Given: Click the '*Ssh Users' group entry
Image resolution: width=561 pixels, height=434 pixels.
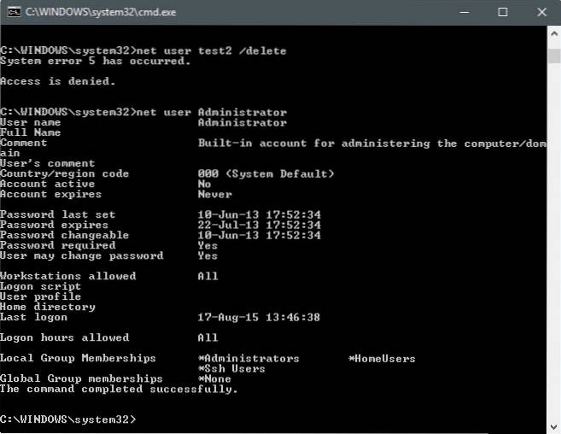Looking at the screenshot, I should point(231,369).
